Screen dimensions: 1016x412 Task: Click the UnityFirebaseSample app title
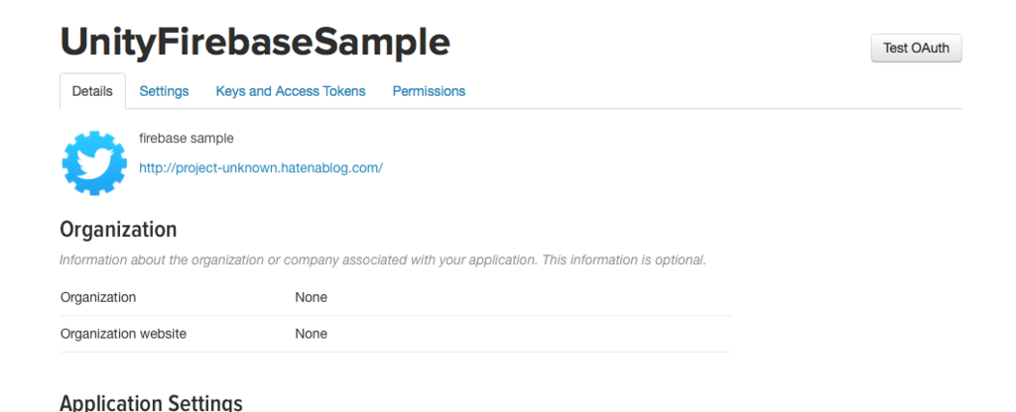pyautogui.click(x=255, y=42)
